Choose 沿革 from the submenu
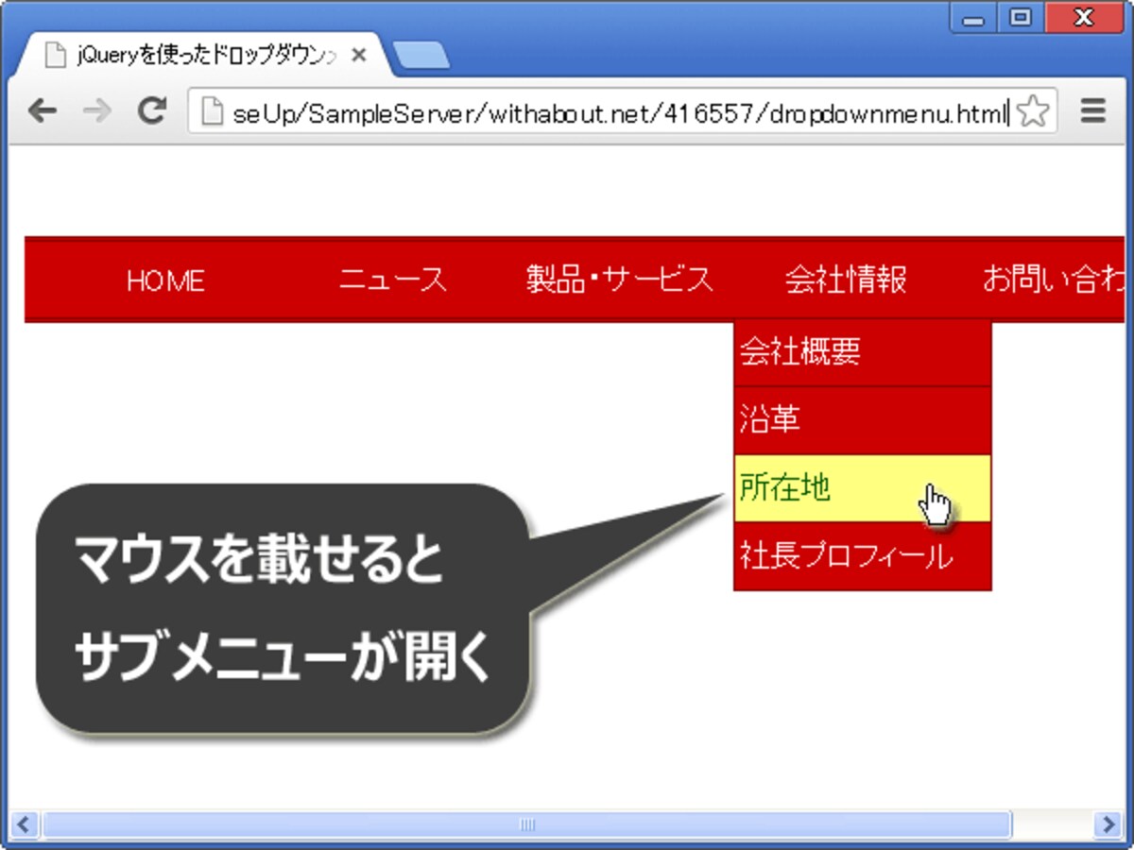The width and height of the screenshot is (1134, 850). tap(863, 420)
